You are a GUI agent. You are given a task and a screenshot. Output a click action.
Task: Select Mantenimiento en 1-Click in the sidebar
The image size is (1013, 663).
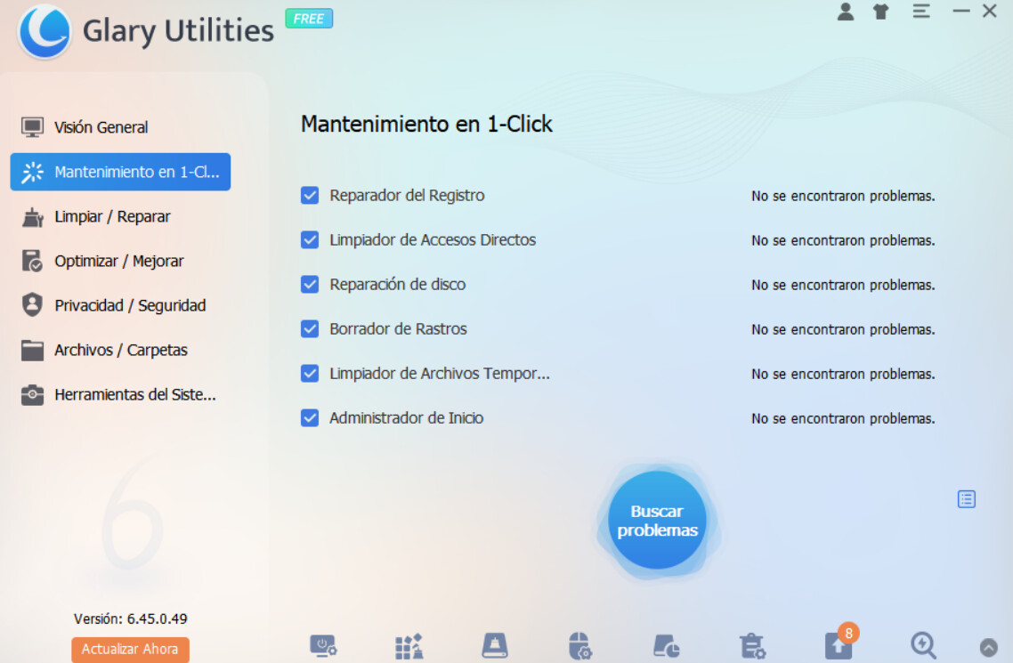tap(120, 172)
